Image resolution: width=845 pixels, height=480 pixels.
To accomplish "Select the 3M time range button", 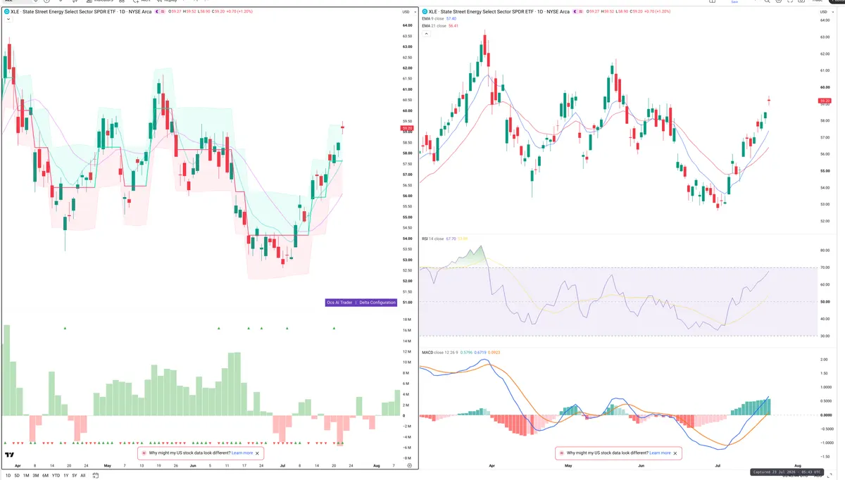I will tap(36, 476).
